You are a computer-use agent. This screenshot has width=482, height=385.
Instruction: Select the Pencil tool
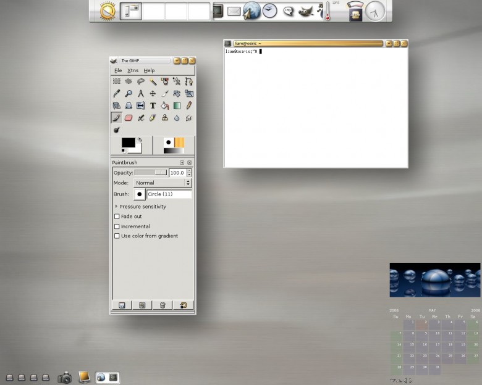click(x=188, y=106)
